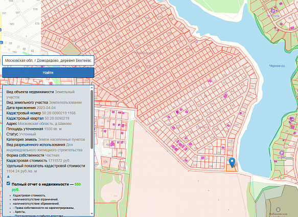The image size is (298, 217).
Task: Click the blue location pin marker
Action: click(232, 162)
